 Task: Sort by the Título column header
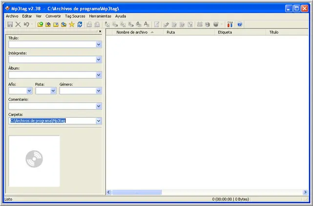tap(287, 32)
